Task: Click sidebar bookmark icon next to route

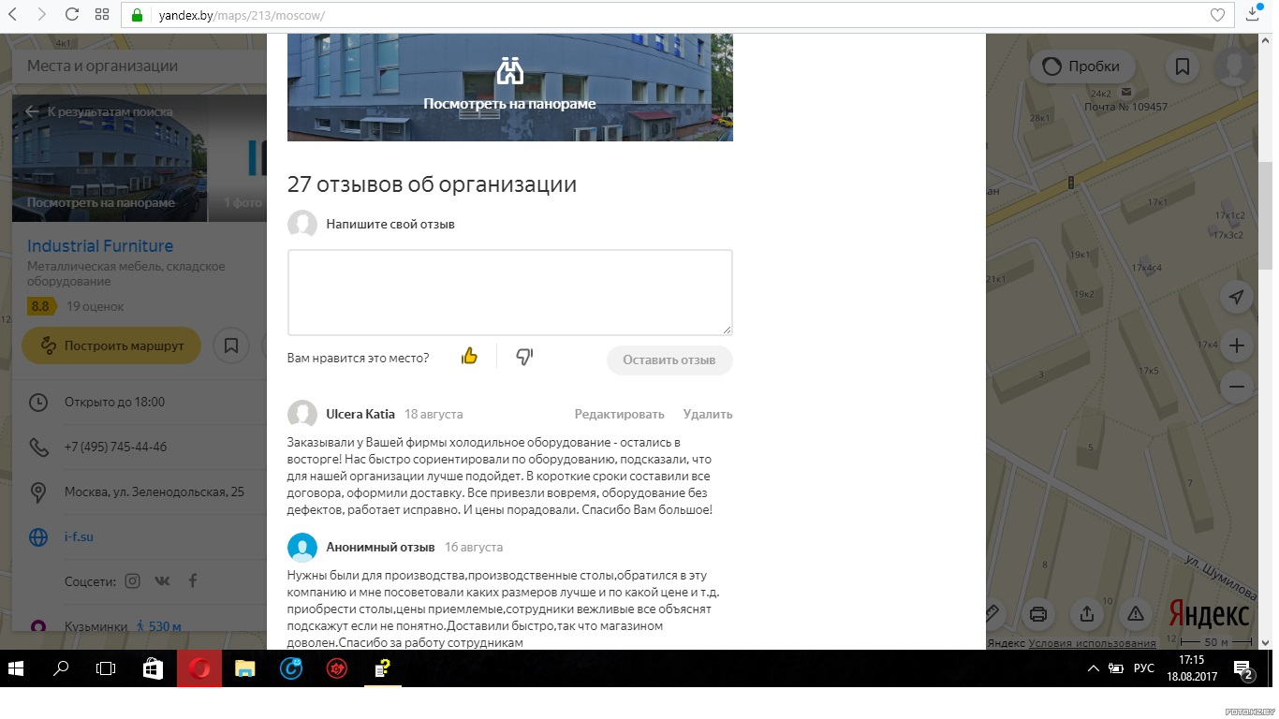Action: pos(231,345)
